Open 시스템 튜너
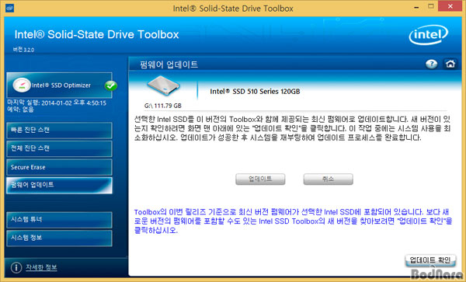This screenshot has height=282, width=466. pyautogui.click(x=59, y=220)
